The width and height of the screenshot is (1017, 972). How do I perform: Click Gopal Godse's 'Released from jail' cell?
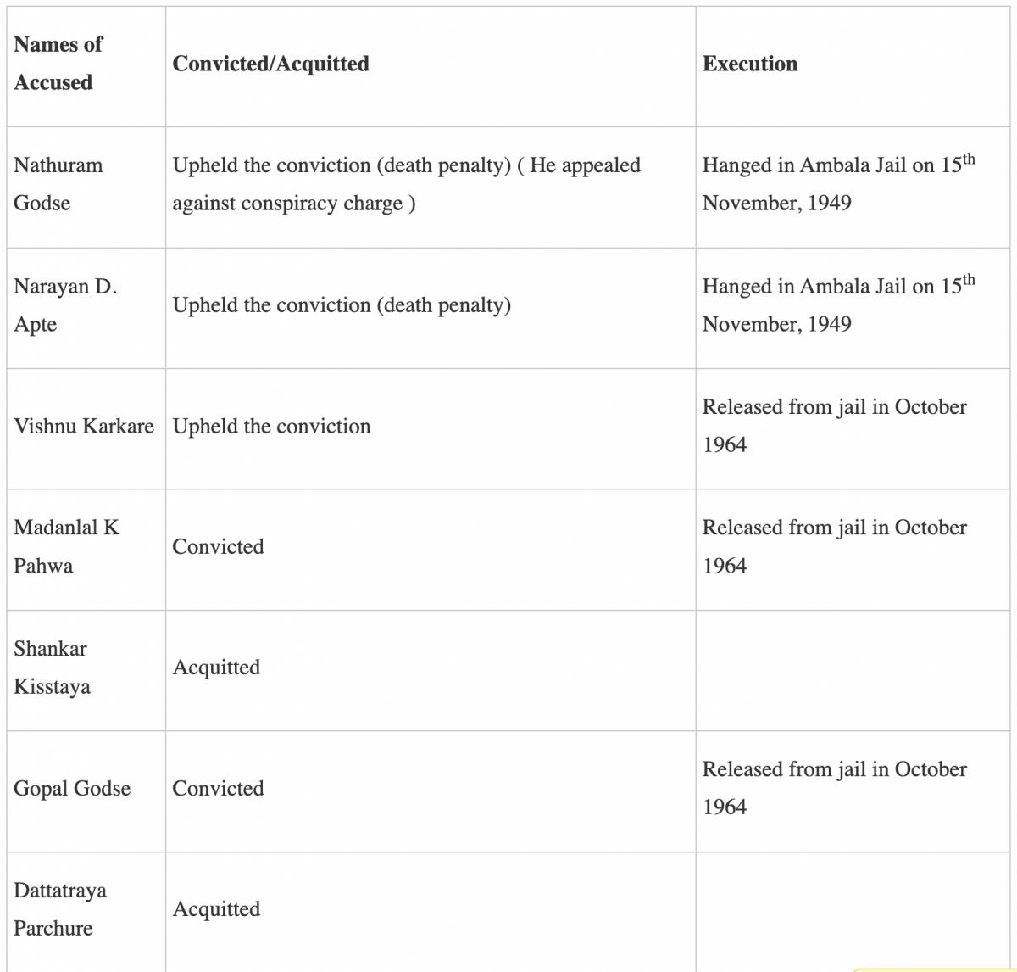coord(834,789)
